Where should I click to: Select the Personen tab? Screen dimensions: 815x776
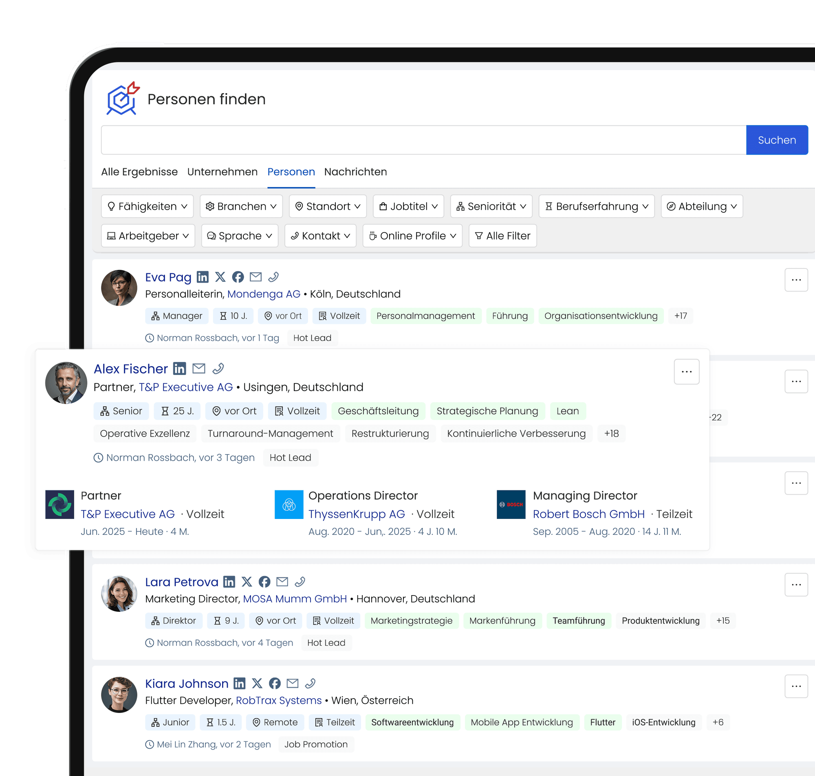pos(291,171)
